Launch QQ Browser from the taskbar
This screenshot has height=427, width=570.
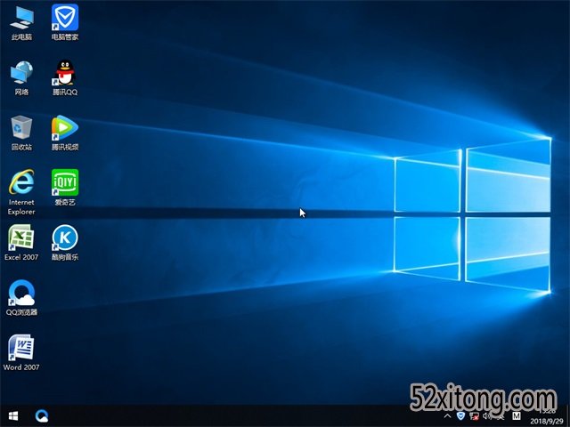coord(42,415)
